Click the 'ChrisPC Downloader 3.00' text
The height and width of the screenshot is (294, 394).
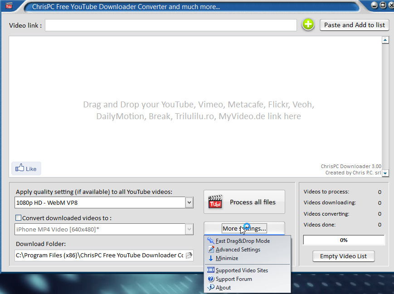coord(351,166)
